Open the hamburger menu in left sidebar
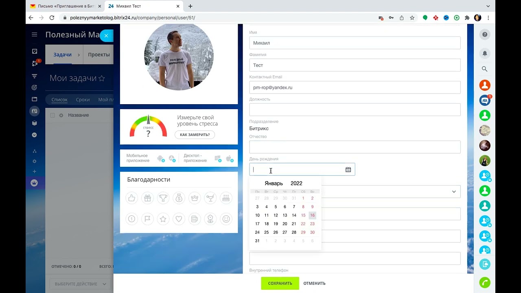Screen dimensions: 521x293 click(35, 35)
